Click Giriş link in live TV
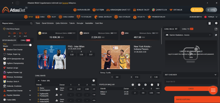This screenshot has height=103, width=220. point(191,57)
